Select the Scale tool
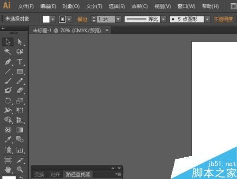Screen dimensions: 237x179 20,100
